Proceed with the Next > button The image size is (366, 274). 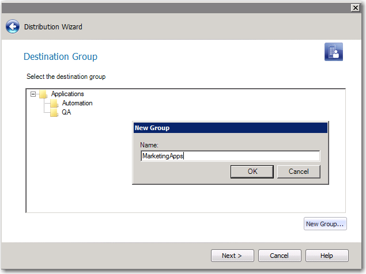(232, 256)
